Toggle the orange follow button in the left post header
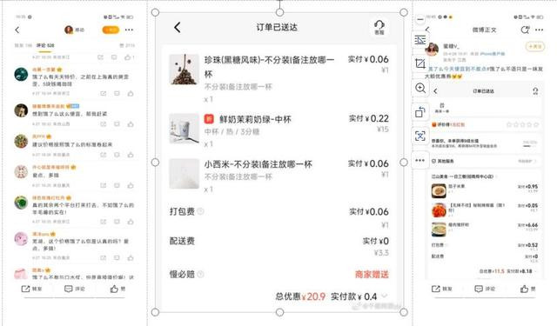 [x=111, y=30]
